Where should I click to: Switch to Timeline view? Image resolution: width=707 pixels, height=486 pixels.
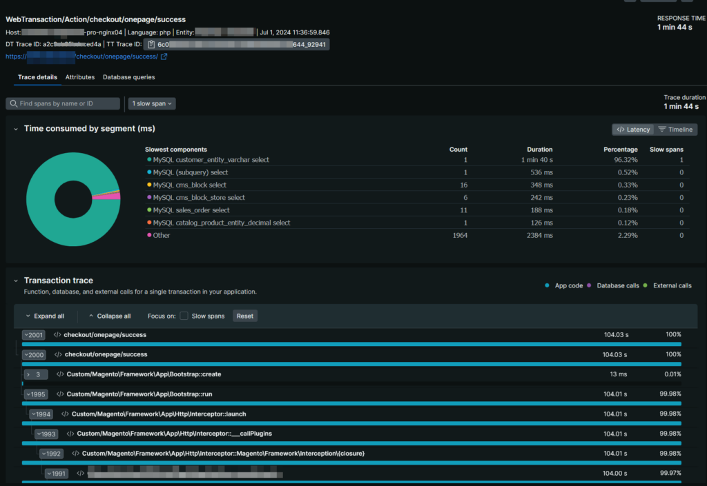(x=675, y=130)
